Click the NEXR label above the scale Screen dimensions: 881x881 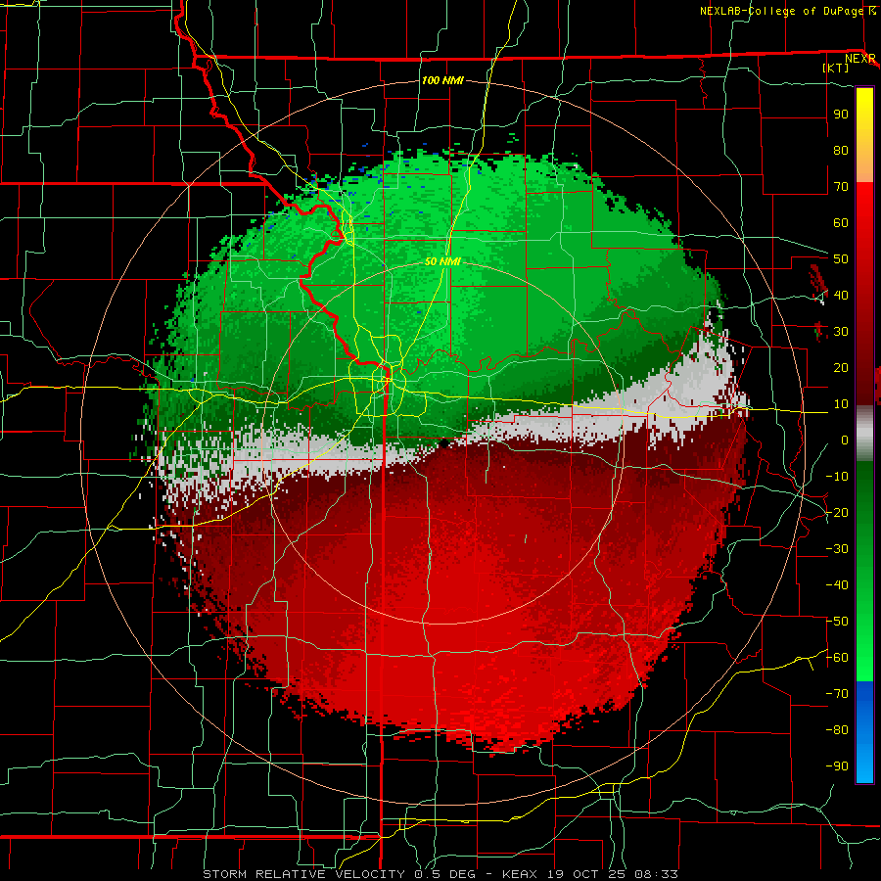click(x=859, y=59)
